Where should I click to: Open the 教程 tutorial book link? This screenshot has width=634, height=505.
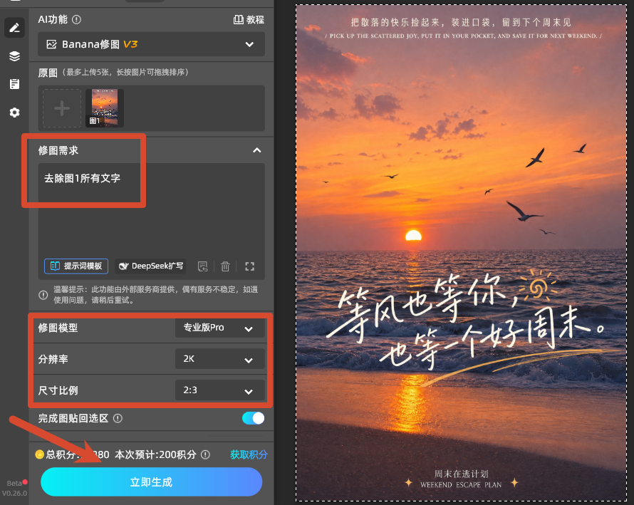tap(249, 19)
